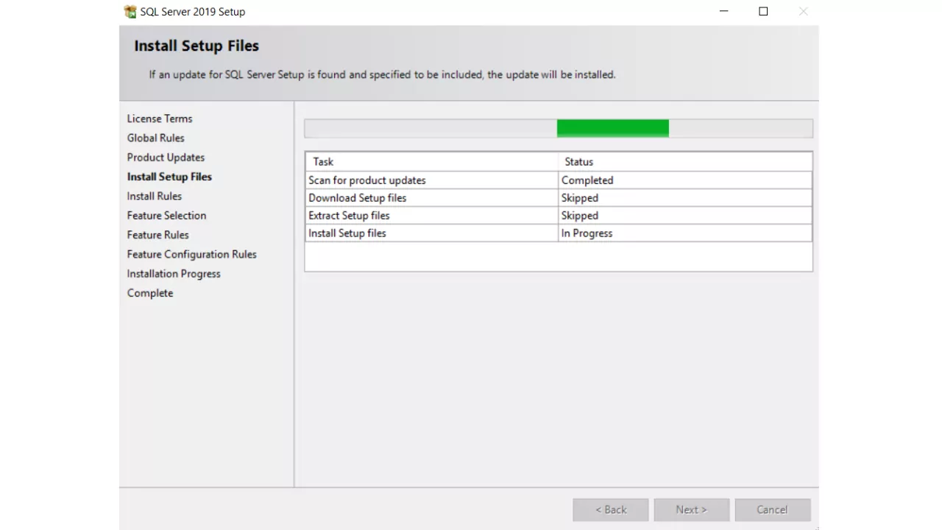942x530 pixels.
Task: Select Install Setup Files sidebar step
Action: pyautogui.click(x=169, y=177)
